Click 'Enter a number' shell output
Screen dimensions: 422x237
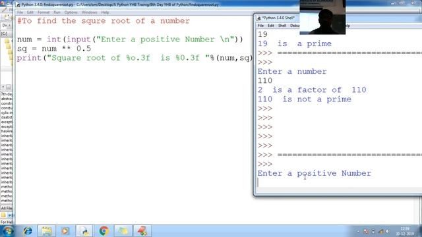(x=292, y=72)
